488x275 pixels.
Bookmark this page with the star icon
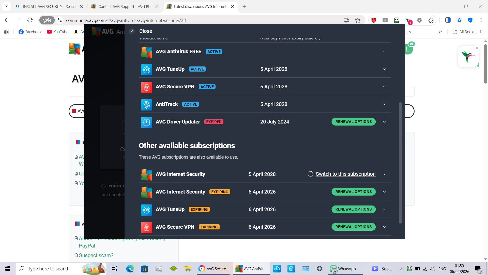tap(358, 20)
